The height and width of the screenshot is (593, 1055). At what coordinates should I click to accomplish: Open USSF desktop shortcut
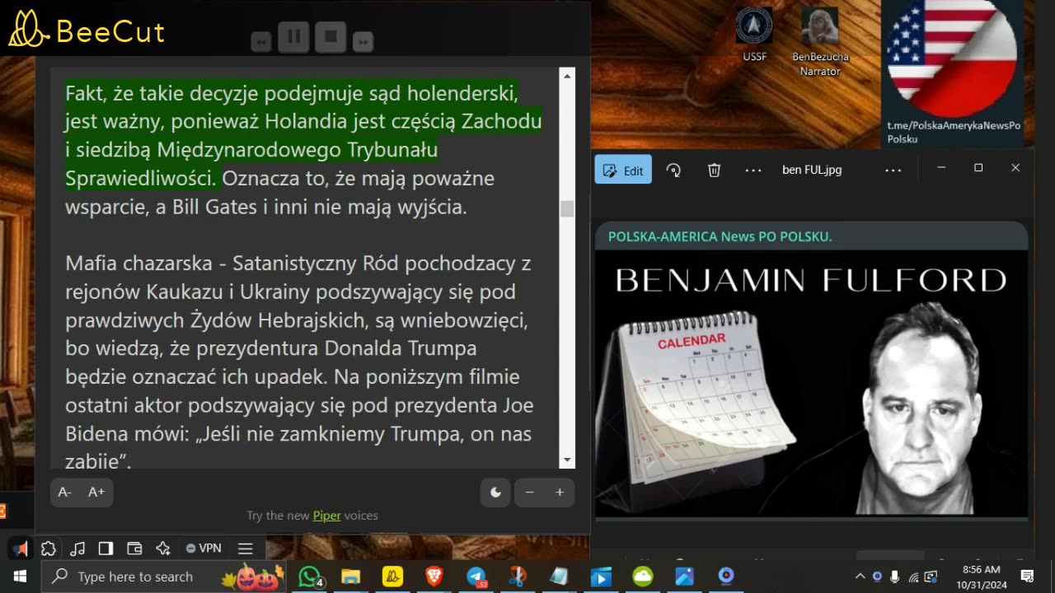pos(754,35)
